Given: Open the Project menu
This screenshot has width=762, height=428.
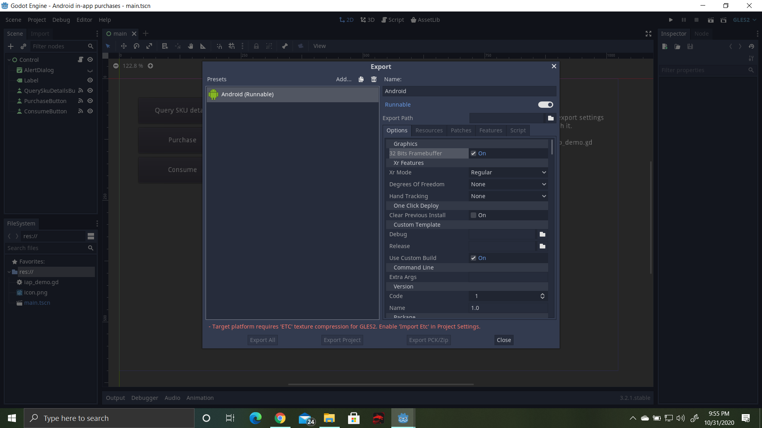Looking at the screenshot, I should 37,20.
